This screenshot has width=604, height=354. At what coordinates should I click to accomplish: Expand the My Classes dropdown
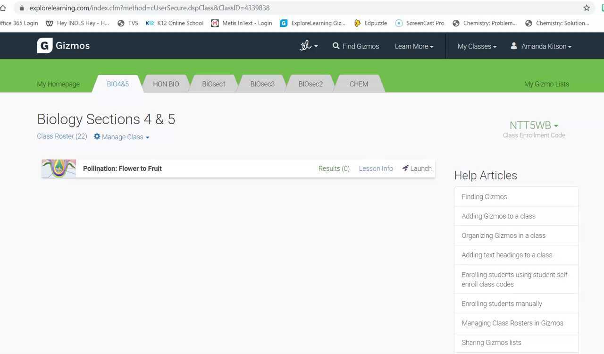coord(477,46)
